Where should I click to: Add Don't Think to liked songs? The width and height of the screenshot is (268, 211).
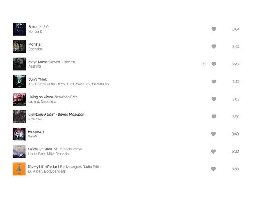214,82
